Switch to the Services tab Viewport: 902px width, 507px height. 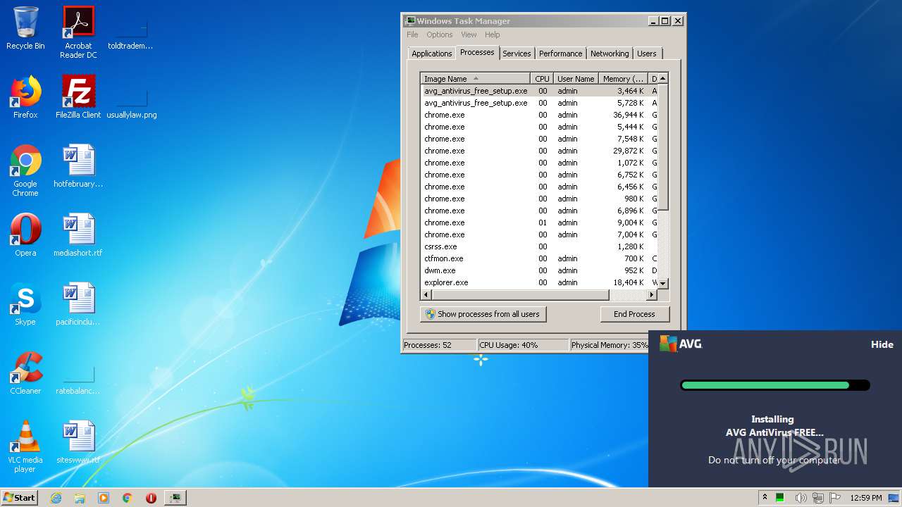517,54
